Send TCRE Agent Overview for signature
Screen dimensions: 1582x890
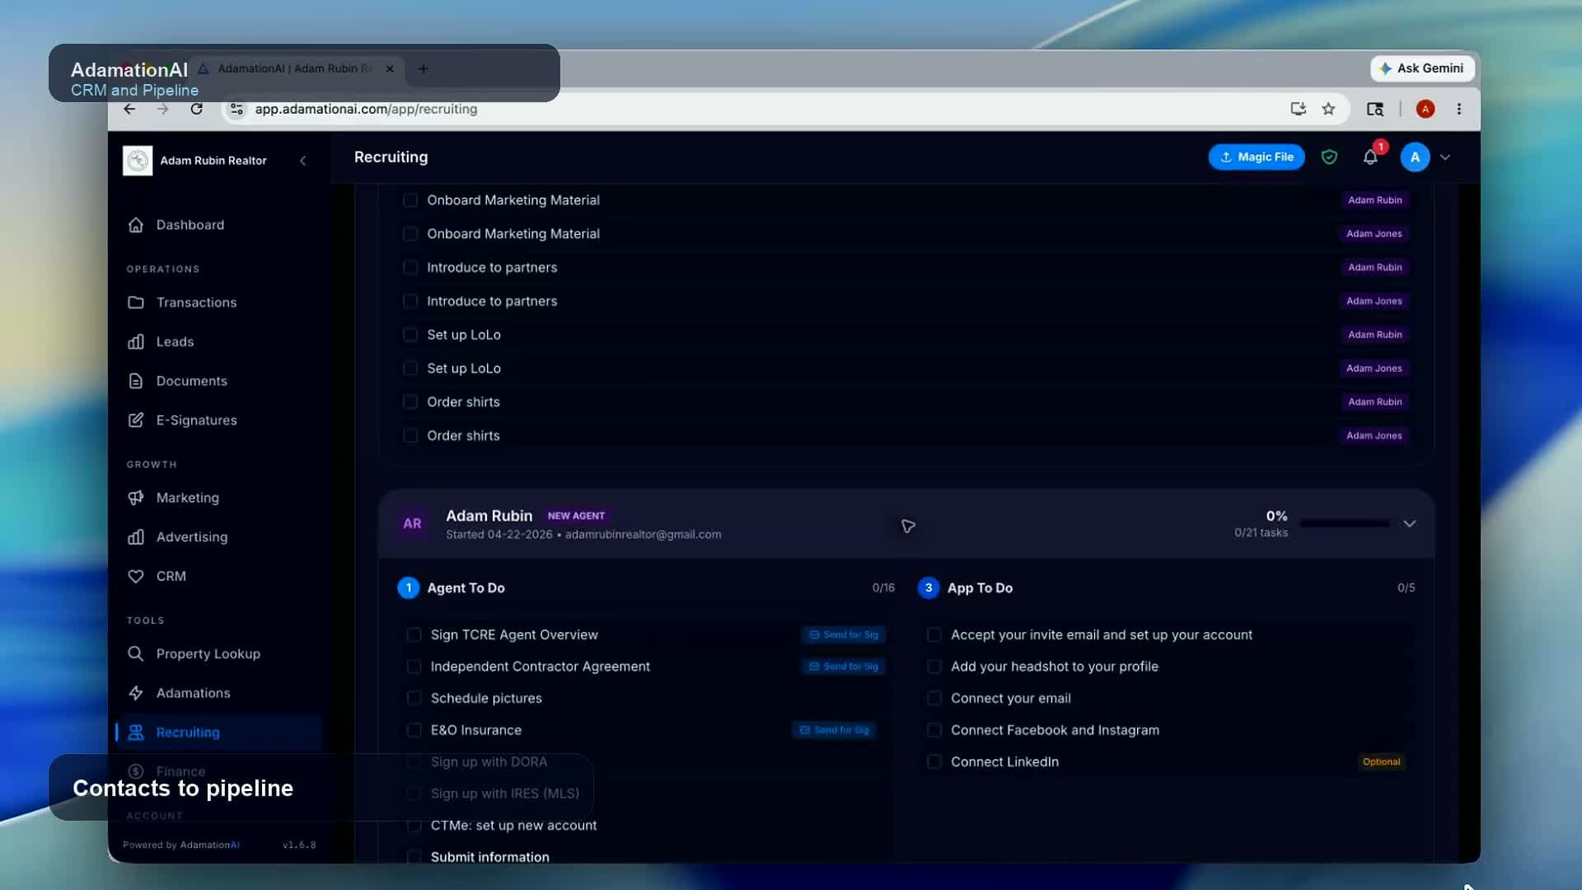click(x=844, y=635)
